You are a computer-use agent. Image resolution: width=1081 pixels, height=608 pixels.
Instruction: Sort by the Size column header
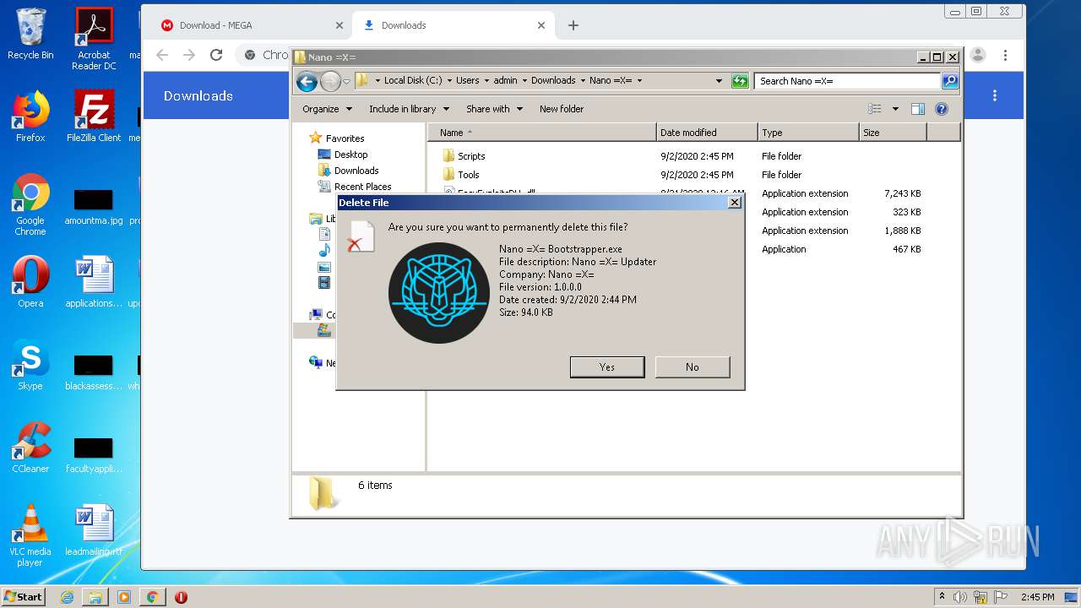[893, 133]
